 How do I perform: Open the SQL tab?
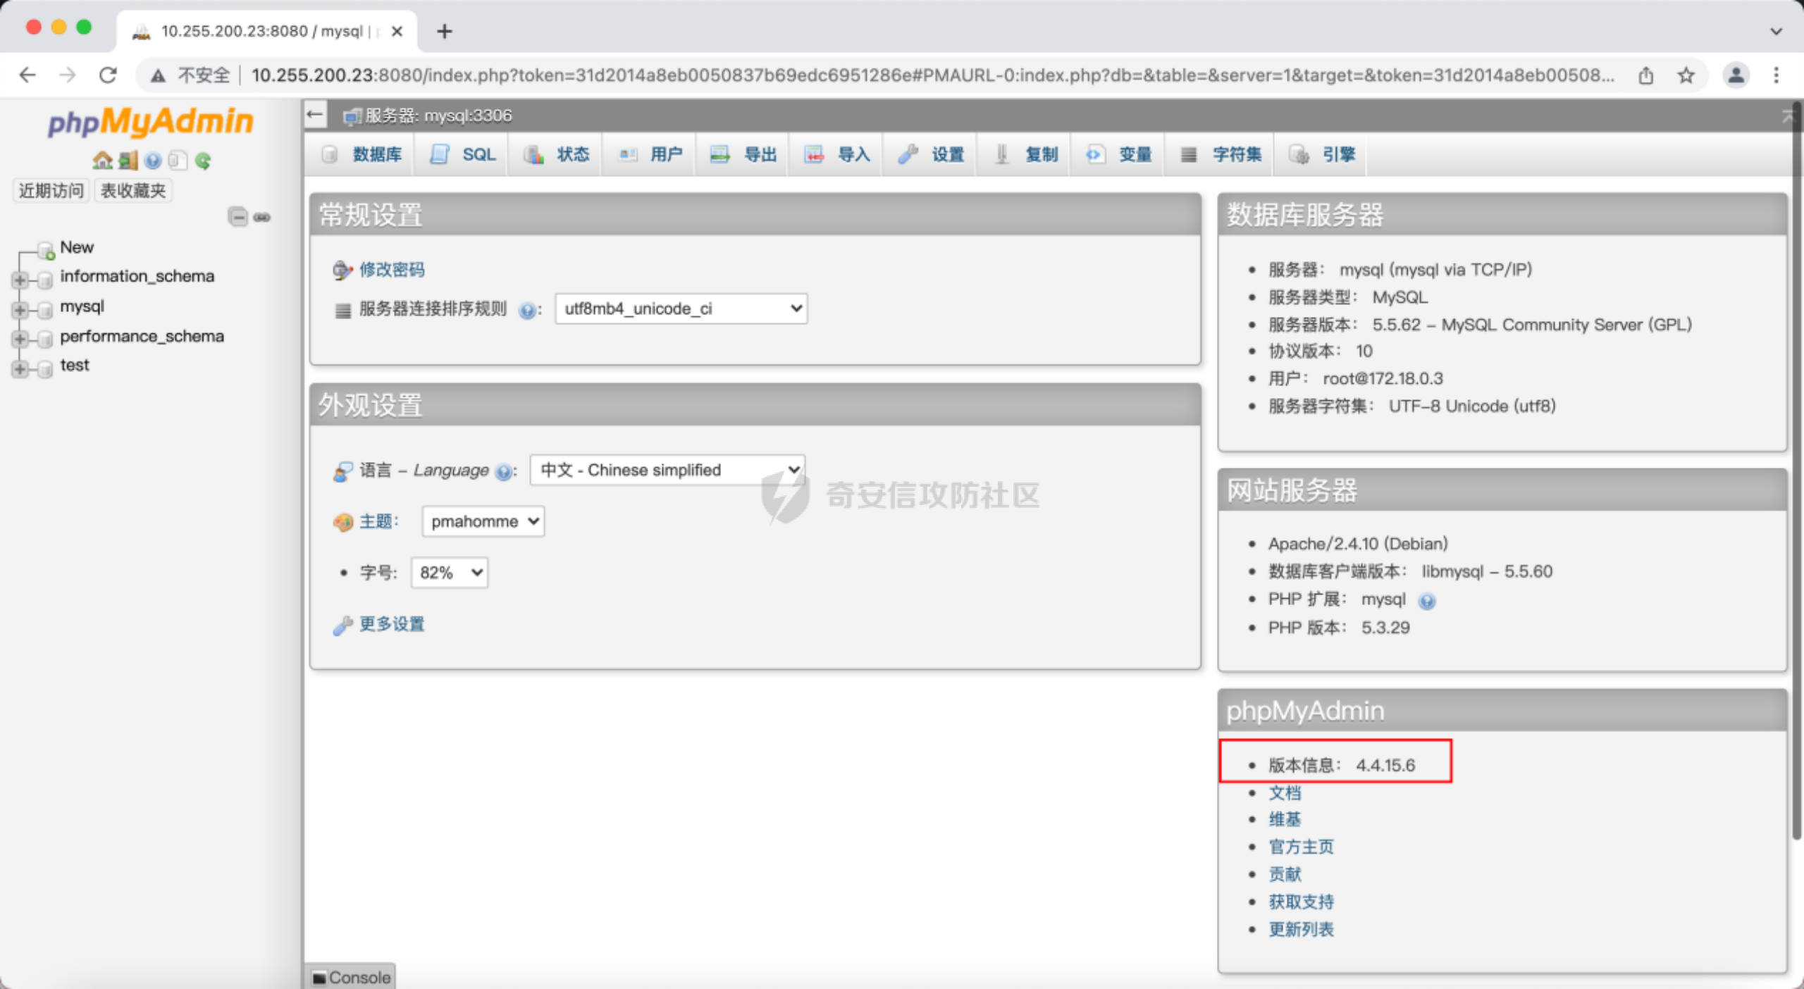point(462,154)
